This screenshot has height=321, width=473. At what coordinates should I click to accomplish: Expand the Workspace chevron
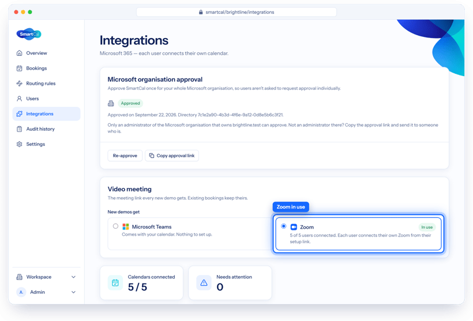coord(73,277)
